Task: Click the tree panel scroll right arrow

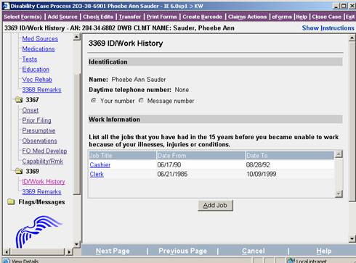Action: (69, 252)
